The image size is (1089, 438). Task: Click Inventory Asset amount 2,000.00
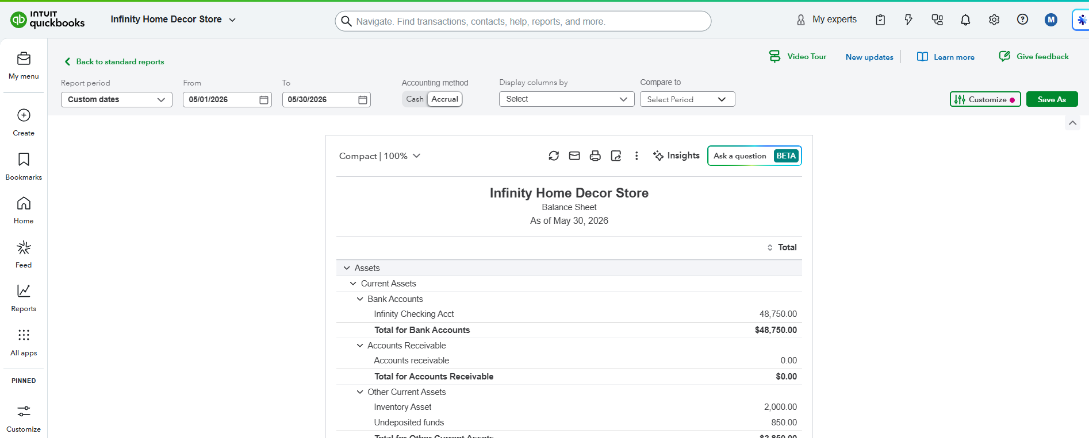[780, 407]
